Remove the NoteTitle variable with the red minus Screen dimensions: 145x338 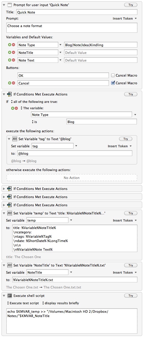tap(13, 52)
